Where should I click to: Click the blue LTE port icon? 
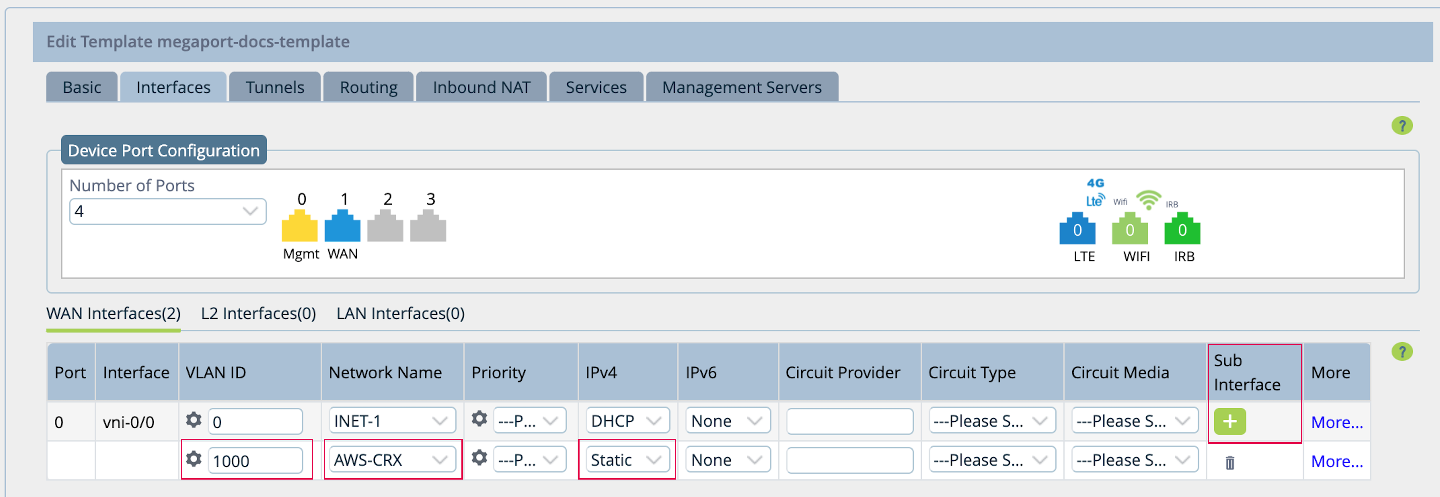click(1077, 229)
